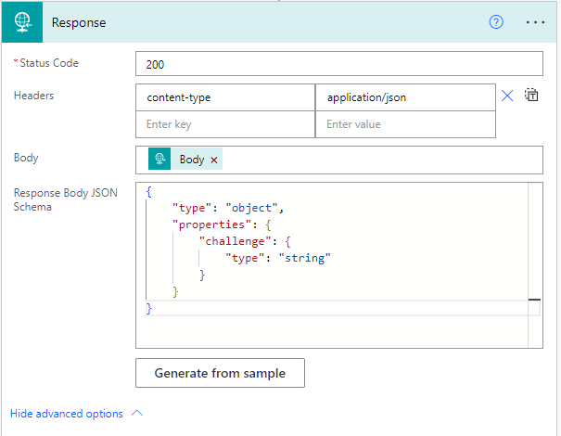The height and width of the screenshot is (436, 561).
Task: Focus the empty Enter key field
Action: (x=225, y=124)
